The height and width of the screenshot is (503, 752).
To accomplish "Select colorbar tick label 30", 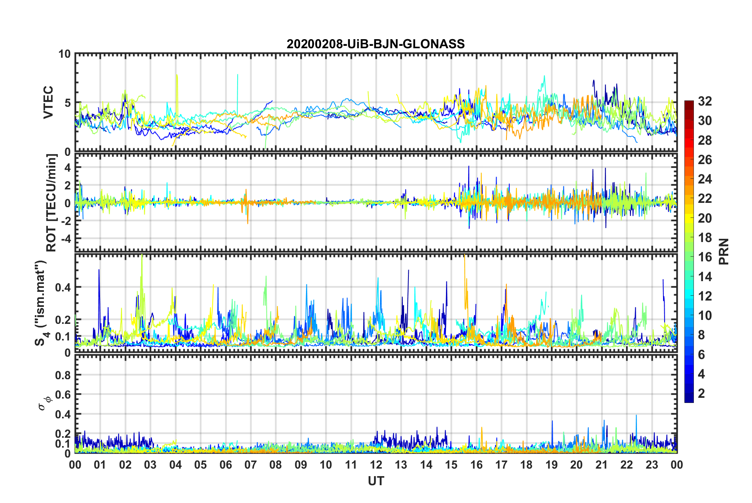I will point(705,121).
